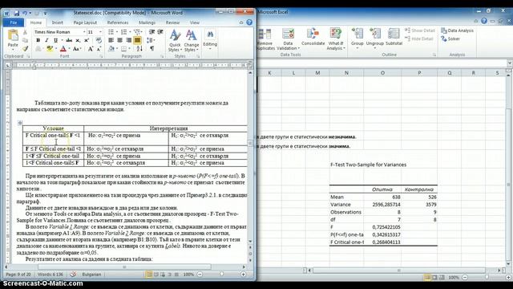
Task: Toggle Underline formatting in Word
Action: tap(55, 40)
